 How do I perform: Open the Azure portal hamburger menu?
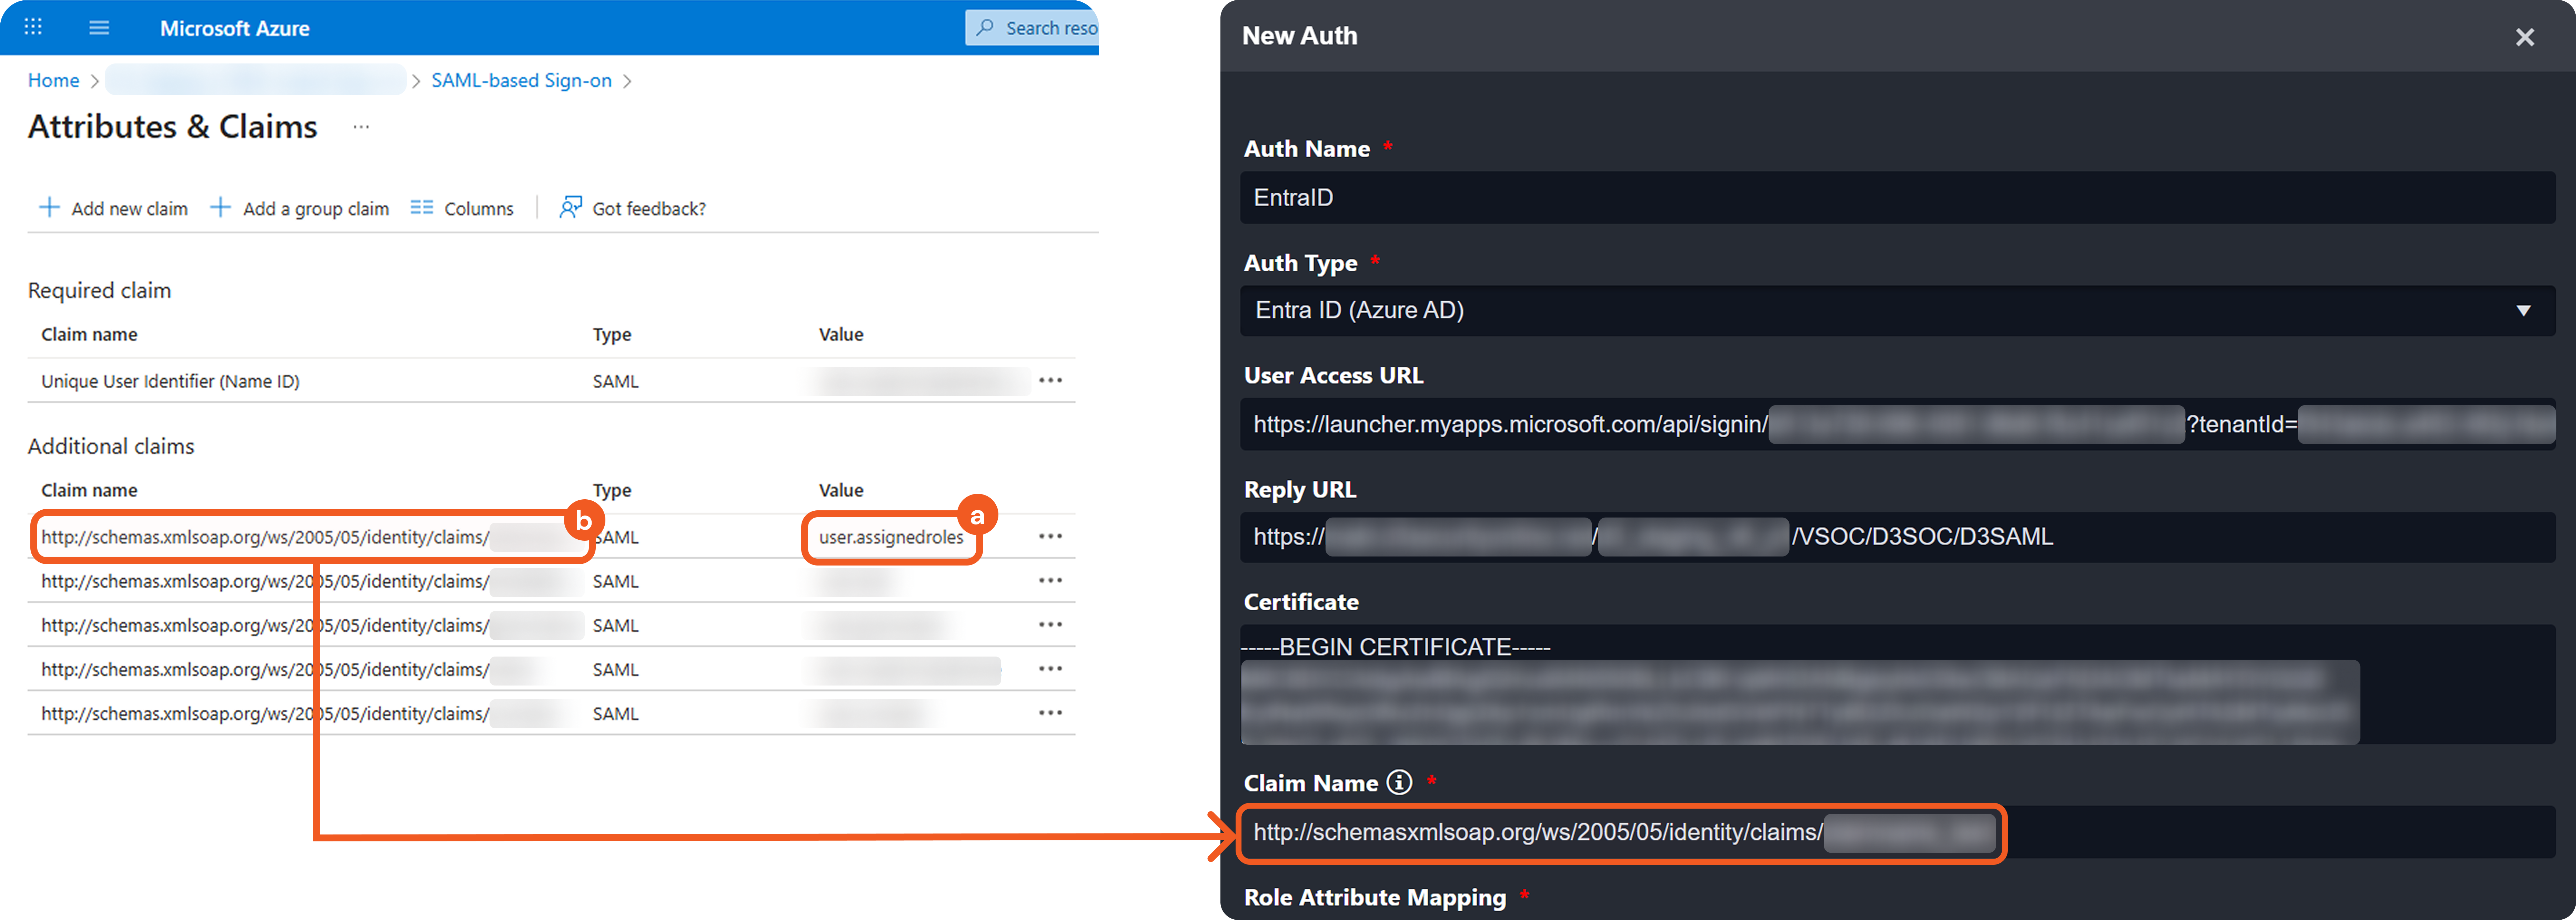(x=99, y=27)
